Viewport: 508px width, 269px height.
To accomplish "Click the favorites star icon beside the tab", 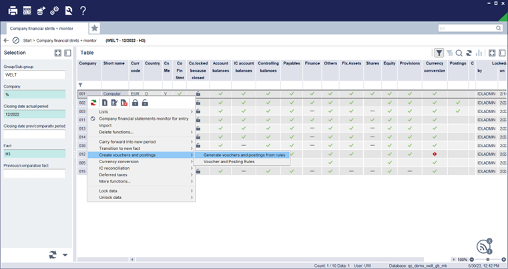I will pyautogui.click(x=94, y=28).
